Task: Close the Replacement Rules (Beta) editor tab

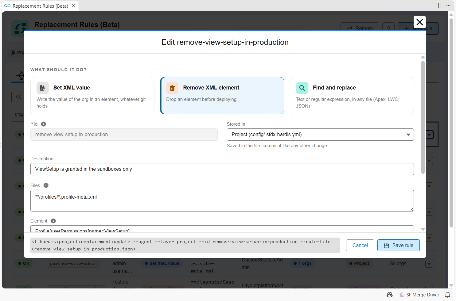Action: click(x=74, y=6)
